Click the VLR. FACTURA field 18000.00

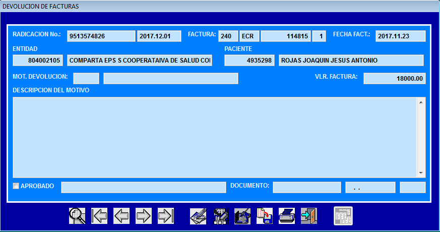tap(395, 78)
